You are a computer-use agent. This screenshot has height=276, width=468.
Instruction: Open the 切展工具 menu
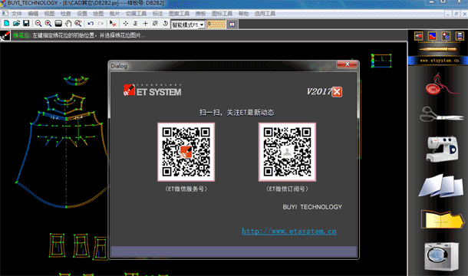point(136,14)
